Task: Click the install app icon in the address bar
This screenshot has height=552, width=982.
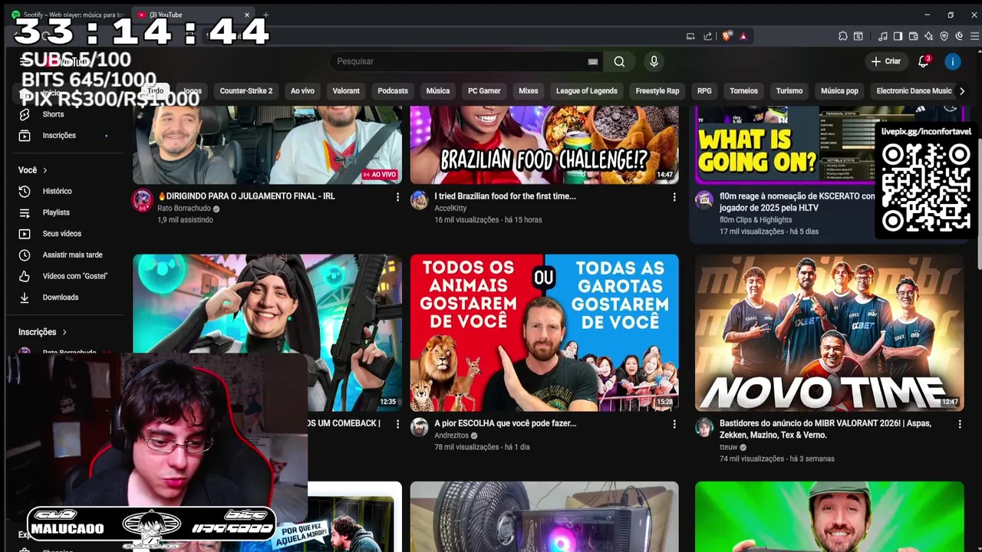Action: click(690, 36)
